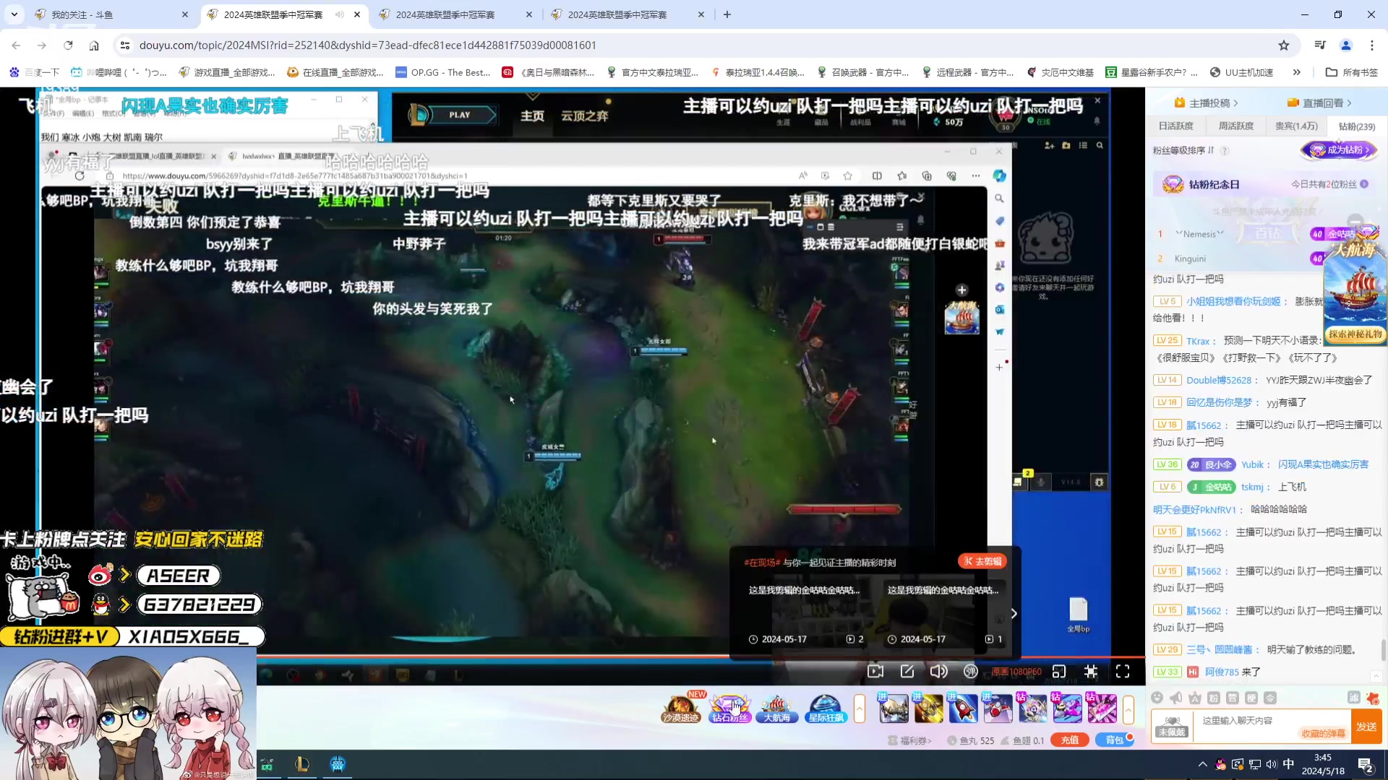This screenshot has width=1388, height=780.
Task: Expand the activity list arrow beside 星际狂飙
Action: [x=860, y=708]
